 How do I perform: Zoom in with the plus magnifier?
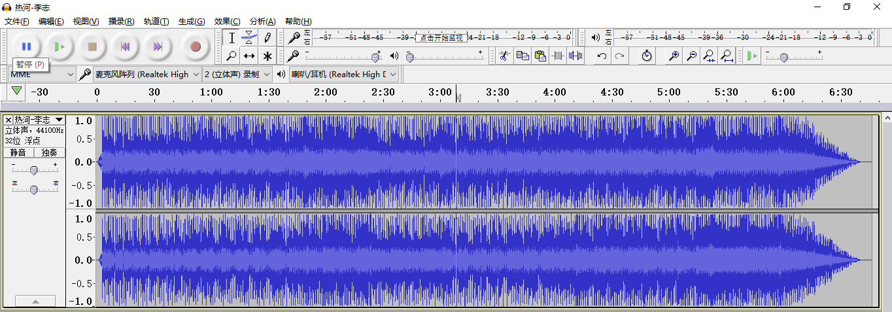point(674,56)
